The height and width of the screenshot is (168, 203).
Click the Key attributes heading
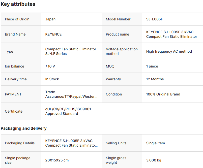click(18, 4)
